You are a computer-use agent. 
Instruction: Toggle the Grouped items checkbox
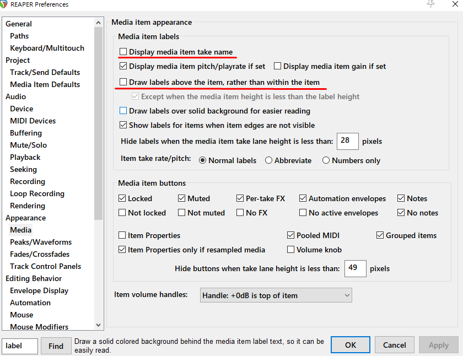point(380,235)
